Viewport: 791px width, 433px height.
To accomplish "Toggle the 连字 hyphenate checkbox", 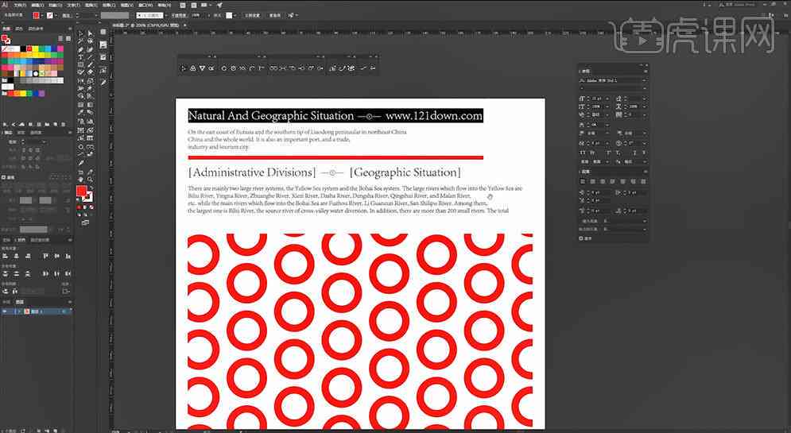I will point(580,238).
